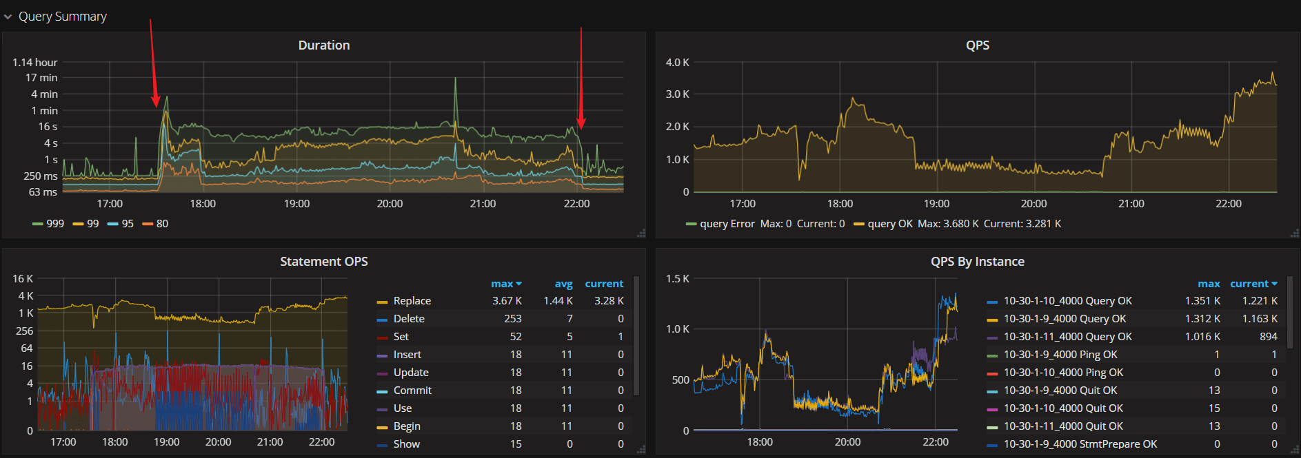This screenshot has height=458, width=1301.
Task: Toggle the 95 series in Duration legend
Action: 128,224
